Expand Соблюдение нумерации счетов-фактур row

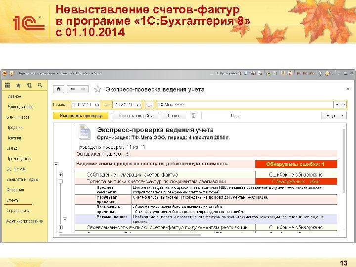(x=61, y=175)
